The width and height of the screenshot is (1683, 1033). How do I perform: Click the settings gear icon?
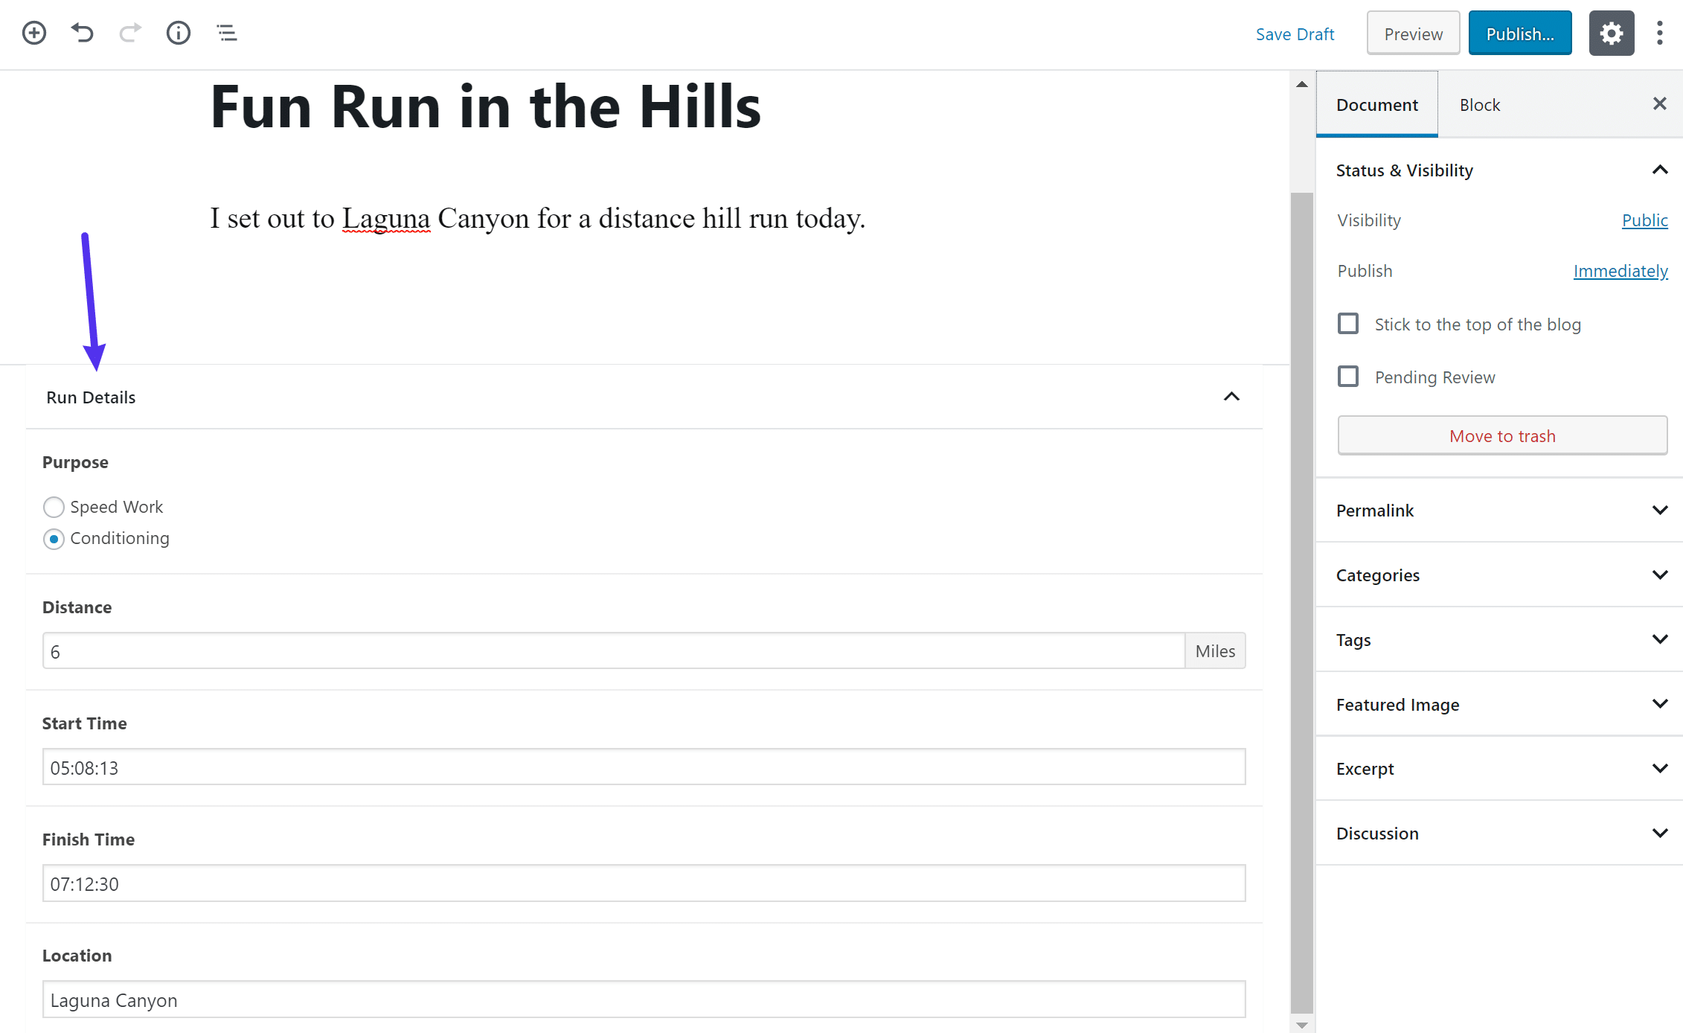tap(1611, 33)
